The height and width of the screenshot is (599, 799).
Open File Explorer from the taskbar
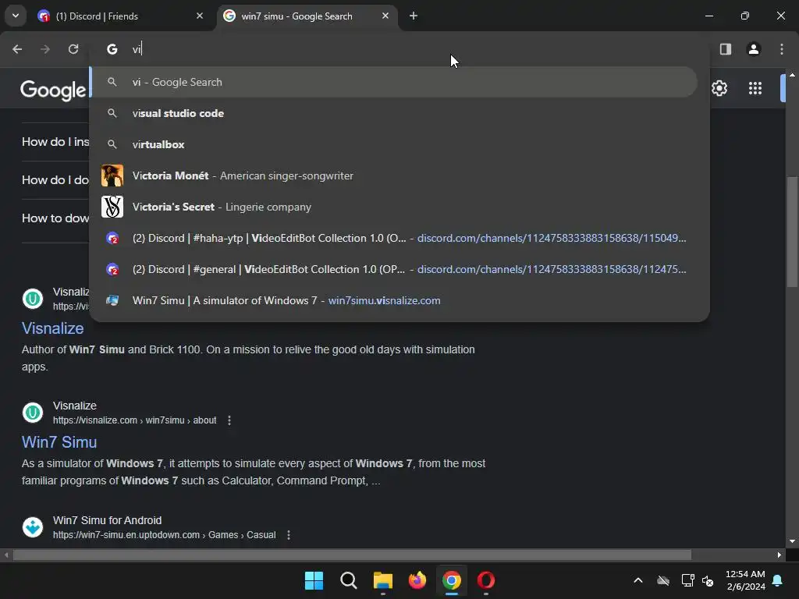382,580
